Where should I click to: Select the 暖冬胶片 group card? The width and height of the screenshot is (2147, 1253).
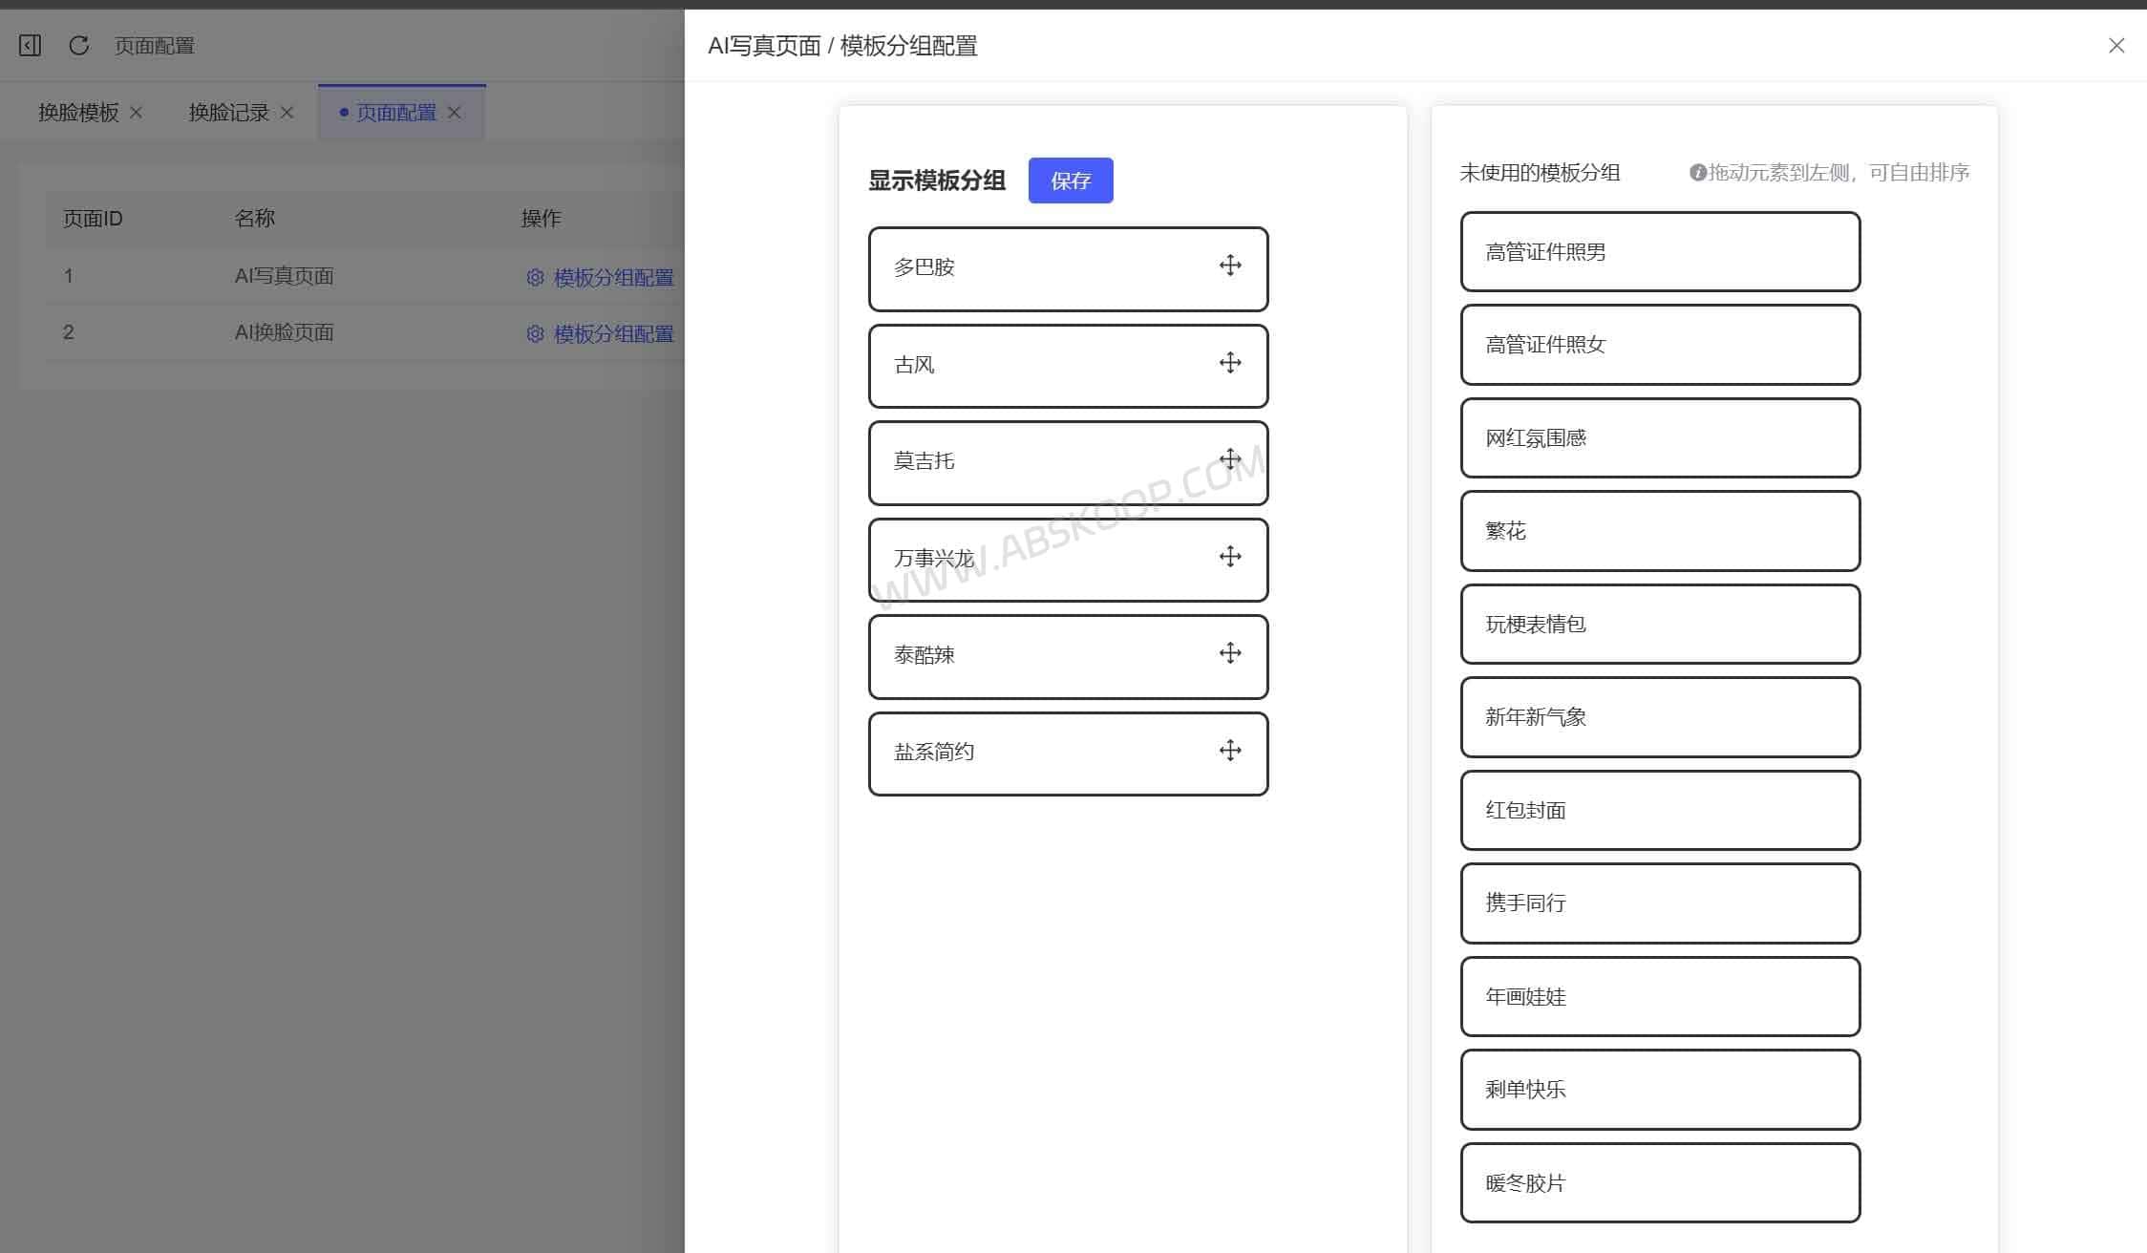1660,1183
